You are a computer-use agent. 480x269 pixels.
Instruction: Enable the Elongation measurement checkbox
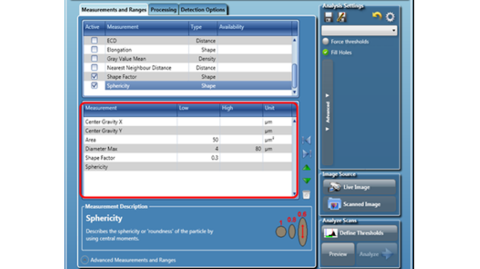coord(95,50)
